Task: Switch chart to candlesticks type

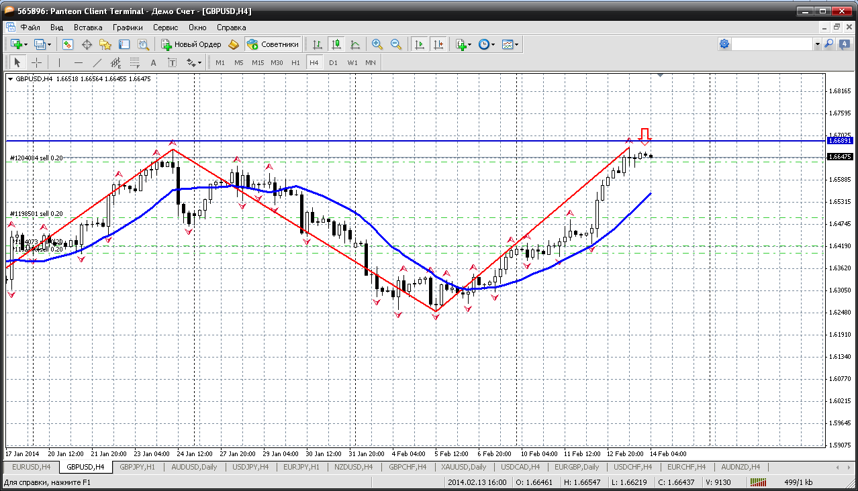Action: [x=336, y=44]
